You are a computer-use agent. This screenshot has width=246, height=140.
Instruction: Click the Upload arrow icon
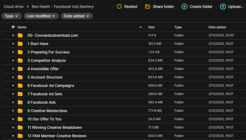click(x=223, y=7)
